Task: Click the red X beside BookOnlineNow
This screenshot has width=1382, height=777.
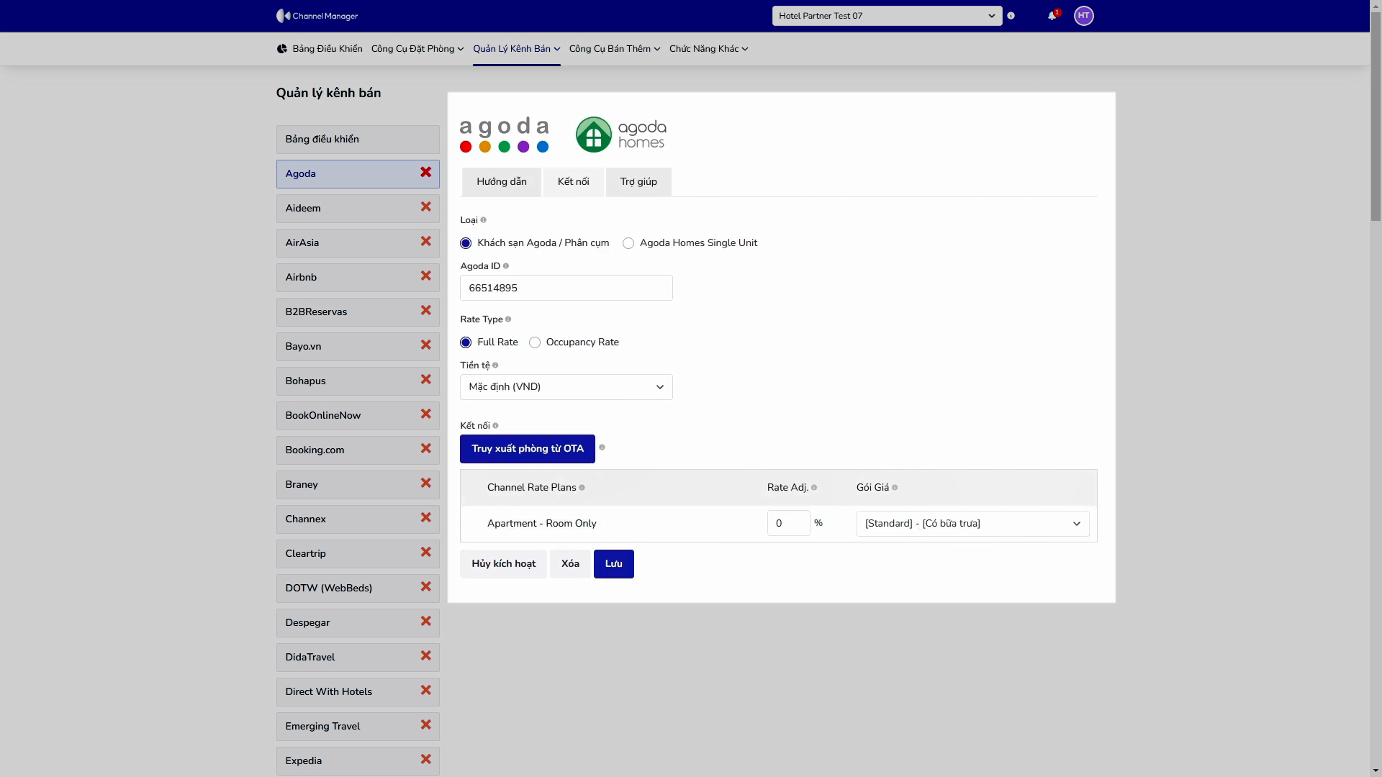Action: coord(426,414)
